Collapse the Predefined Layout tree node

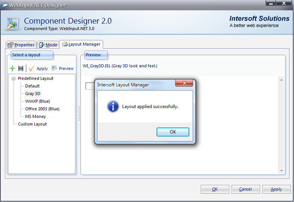14,78
